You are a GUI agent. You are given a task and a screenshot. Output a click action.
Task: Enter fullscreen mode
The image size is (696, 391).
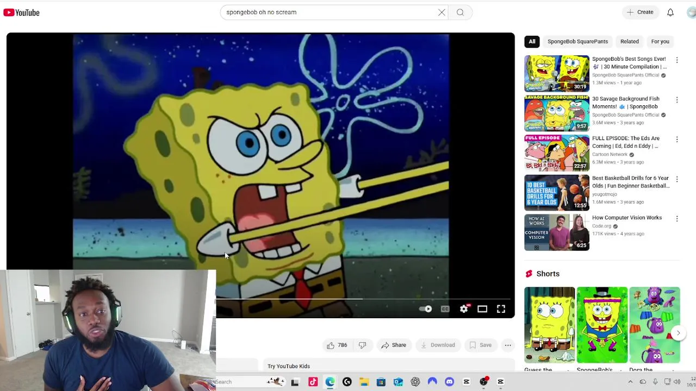(x=501, y=309)
